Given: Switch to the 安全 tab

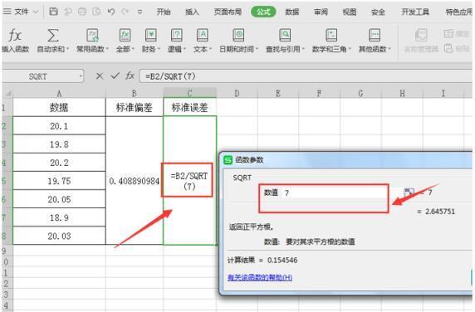Looking at the screenshot, I should point(378,12).
